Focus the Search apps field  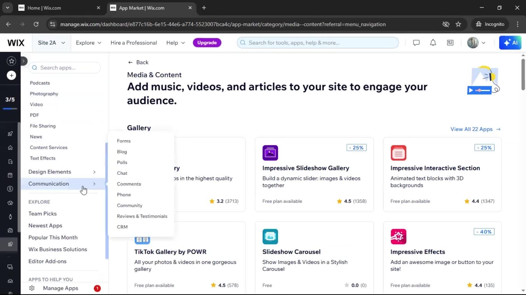[65, 68]
